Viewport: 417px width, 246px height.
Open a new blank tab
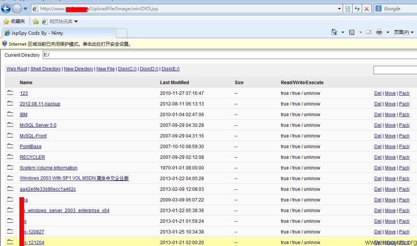tap(122, 33)
